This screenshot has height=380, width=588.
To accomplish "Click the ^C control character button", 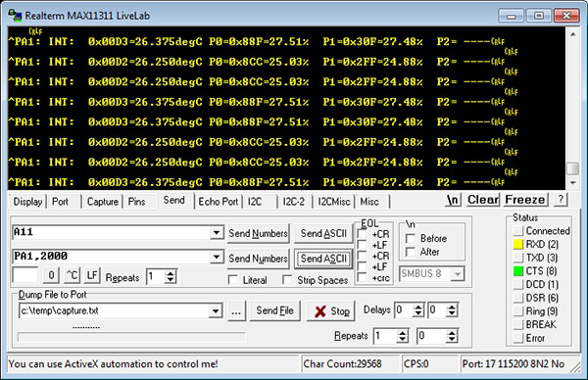I will click(x=72, y=276).
